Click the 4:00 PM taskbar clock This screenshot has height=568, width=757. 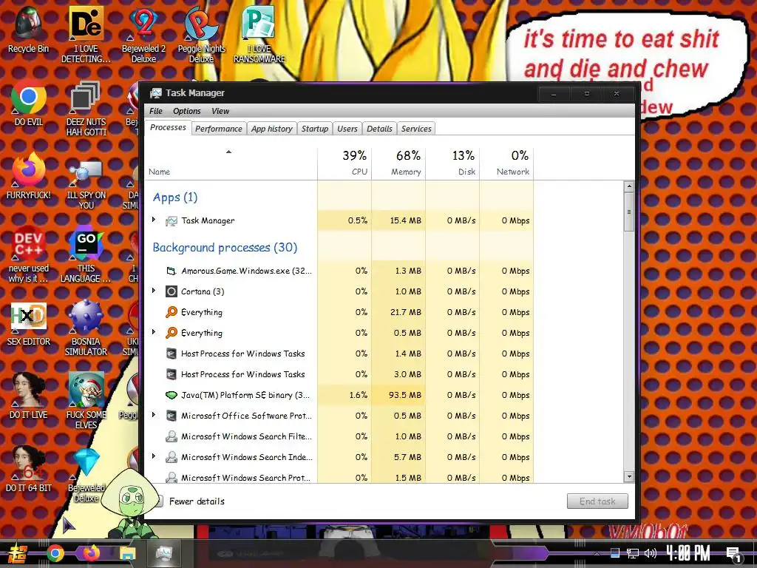[688, 553]
